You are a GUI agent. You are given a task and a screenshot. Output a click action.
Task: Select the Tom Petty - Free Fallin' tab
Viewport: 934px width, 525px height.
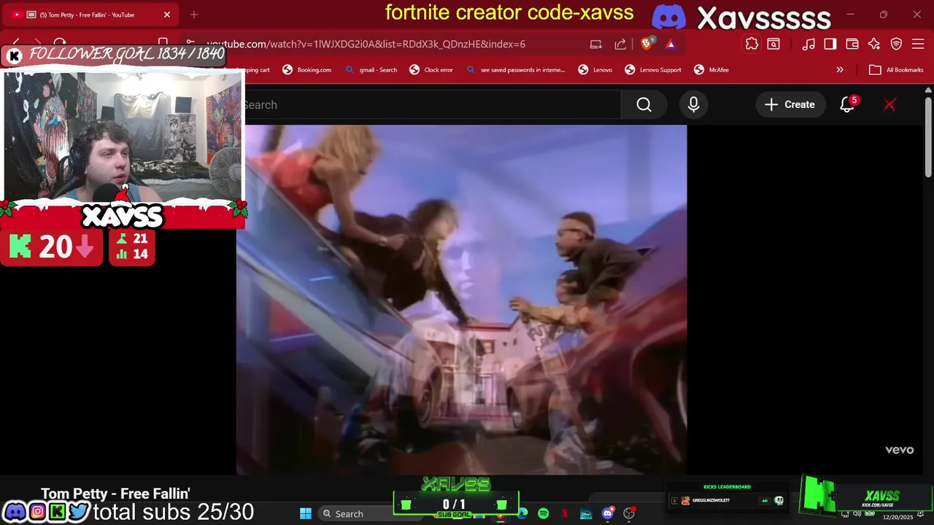point(89,15)
